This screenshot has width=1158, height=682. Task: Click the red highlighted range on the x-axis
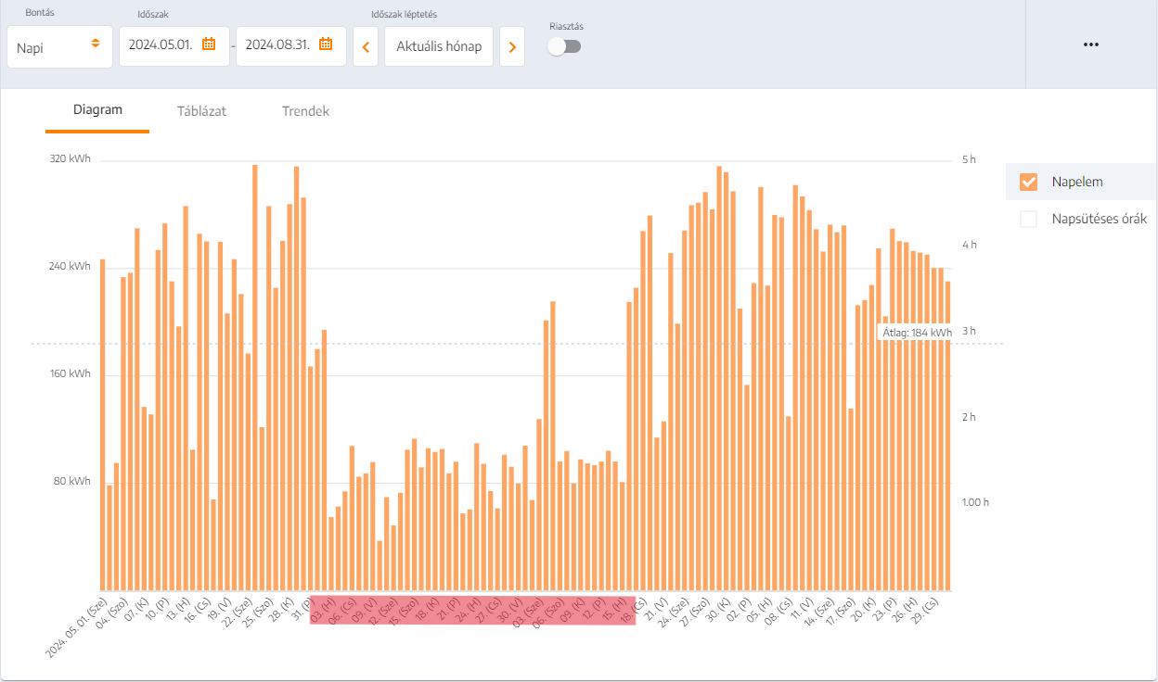coord(472,610)
